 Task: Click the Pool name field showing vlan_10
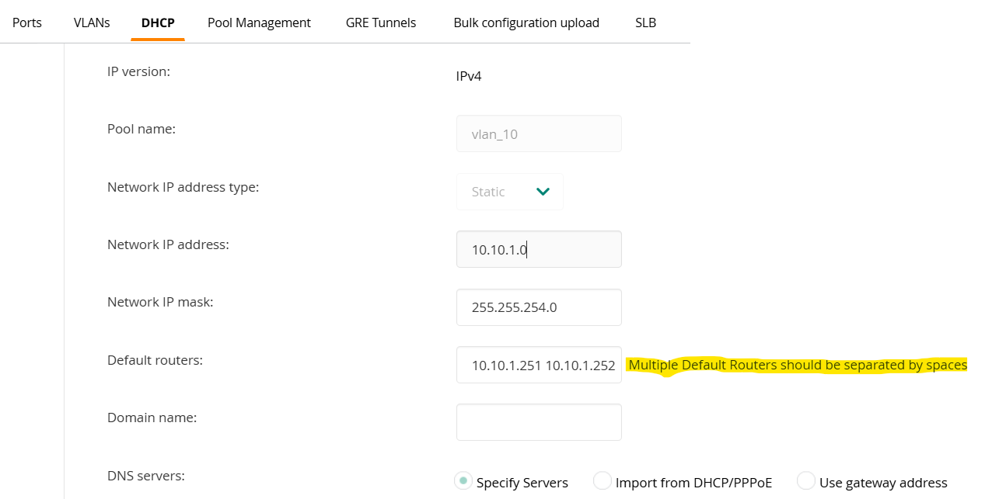click(x=539, y=134)
